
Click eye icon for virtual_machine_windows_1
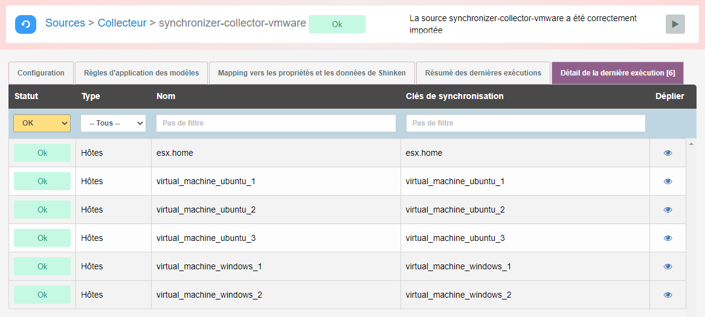[x=668, y=266]
